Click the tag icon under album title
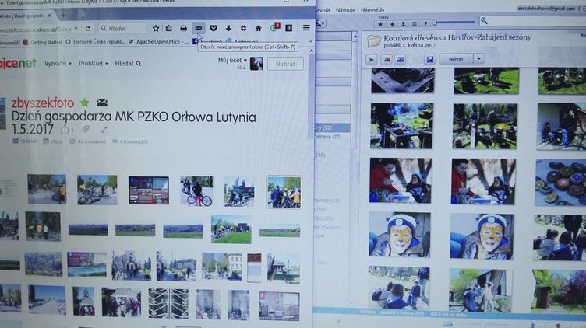This screenshot has width=586, height=328. tap(86, 129)
